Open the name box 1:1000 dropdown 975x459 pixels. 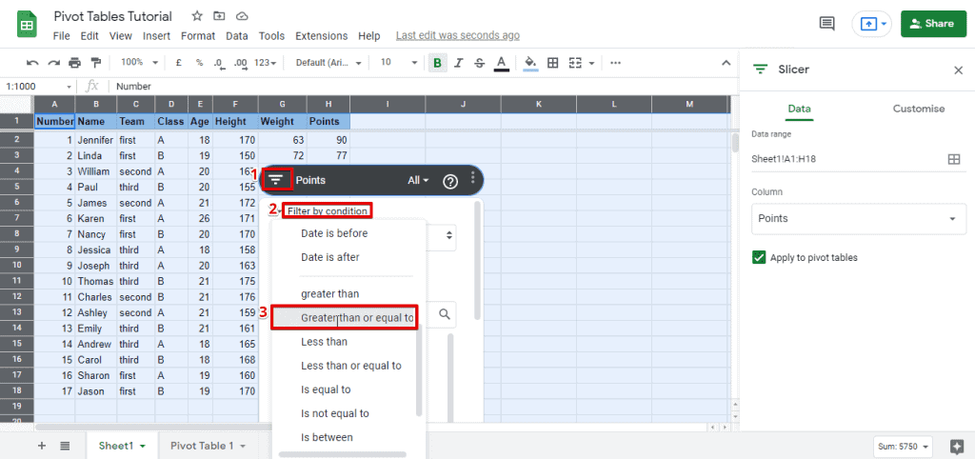point(69,87)
